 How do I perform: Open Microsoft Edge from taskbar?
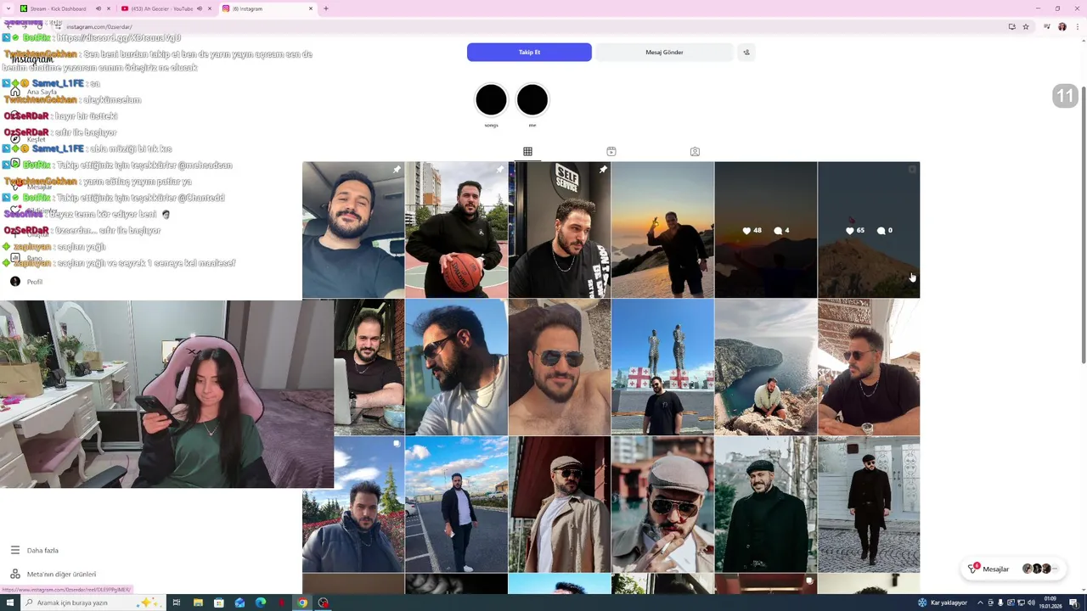pos(261,603)
